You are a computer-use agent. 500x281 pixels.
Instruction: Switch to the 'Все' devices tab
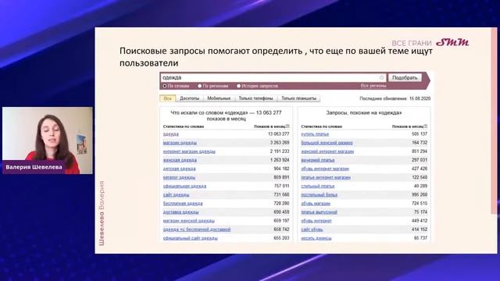[168, 98]
